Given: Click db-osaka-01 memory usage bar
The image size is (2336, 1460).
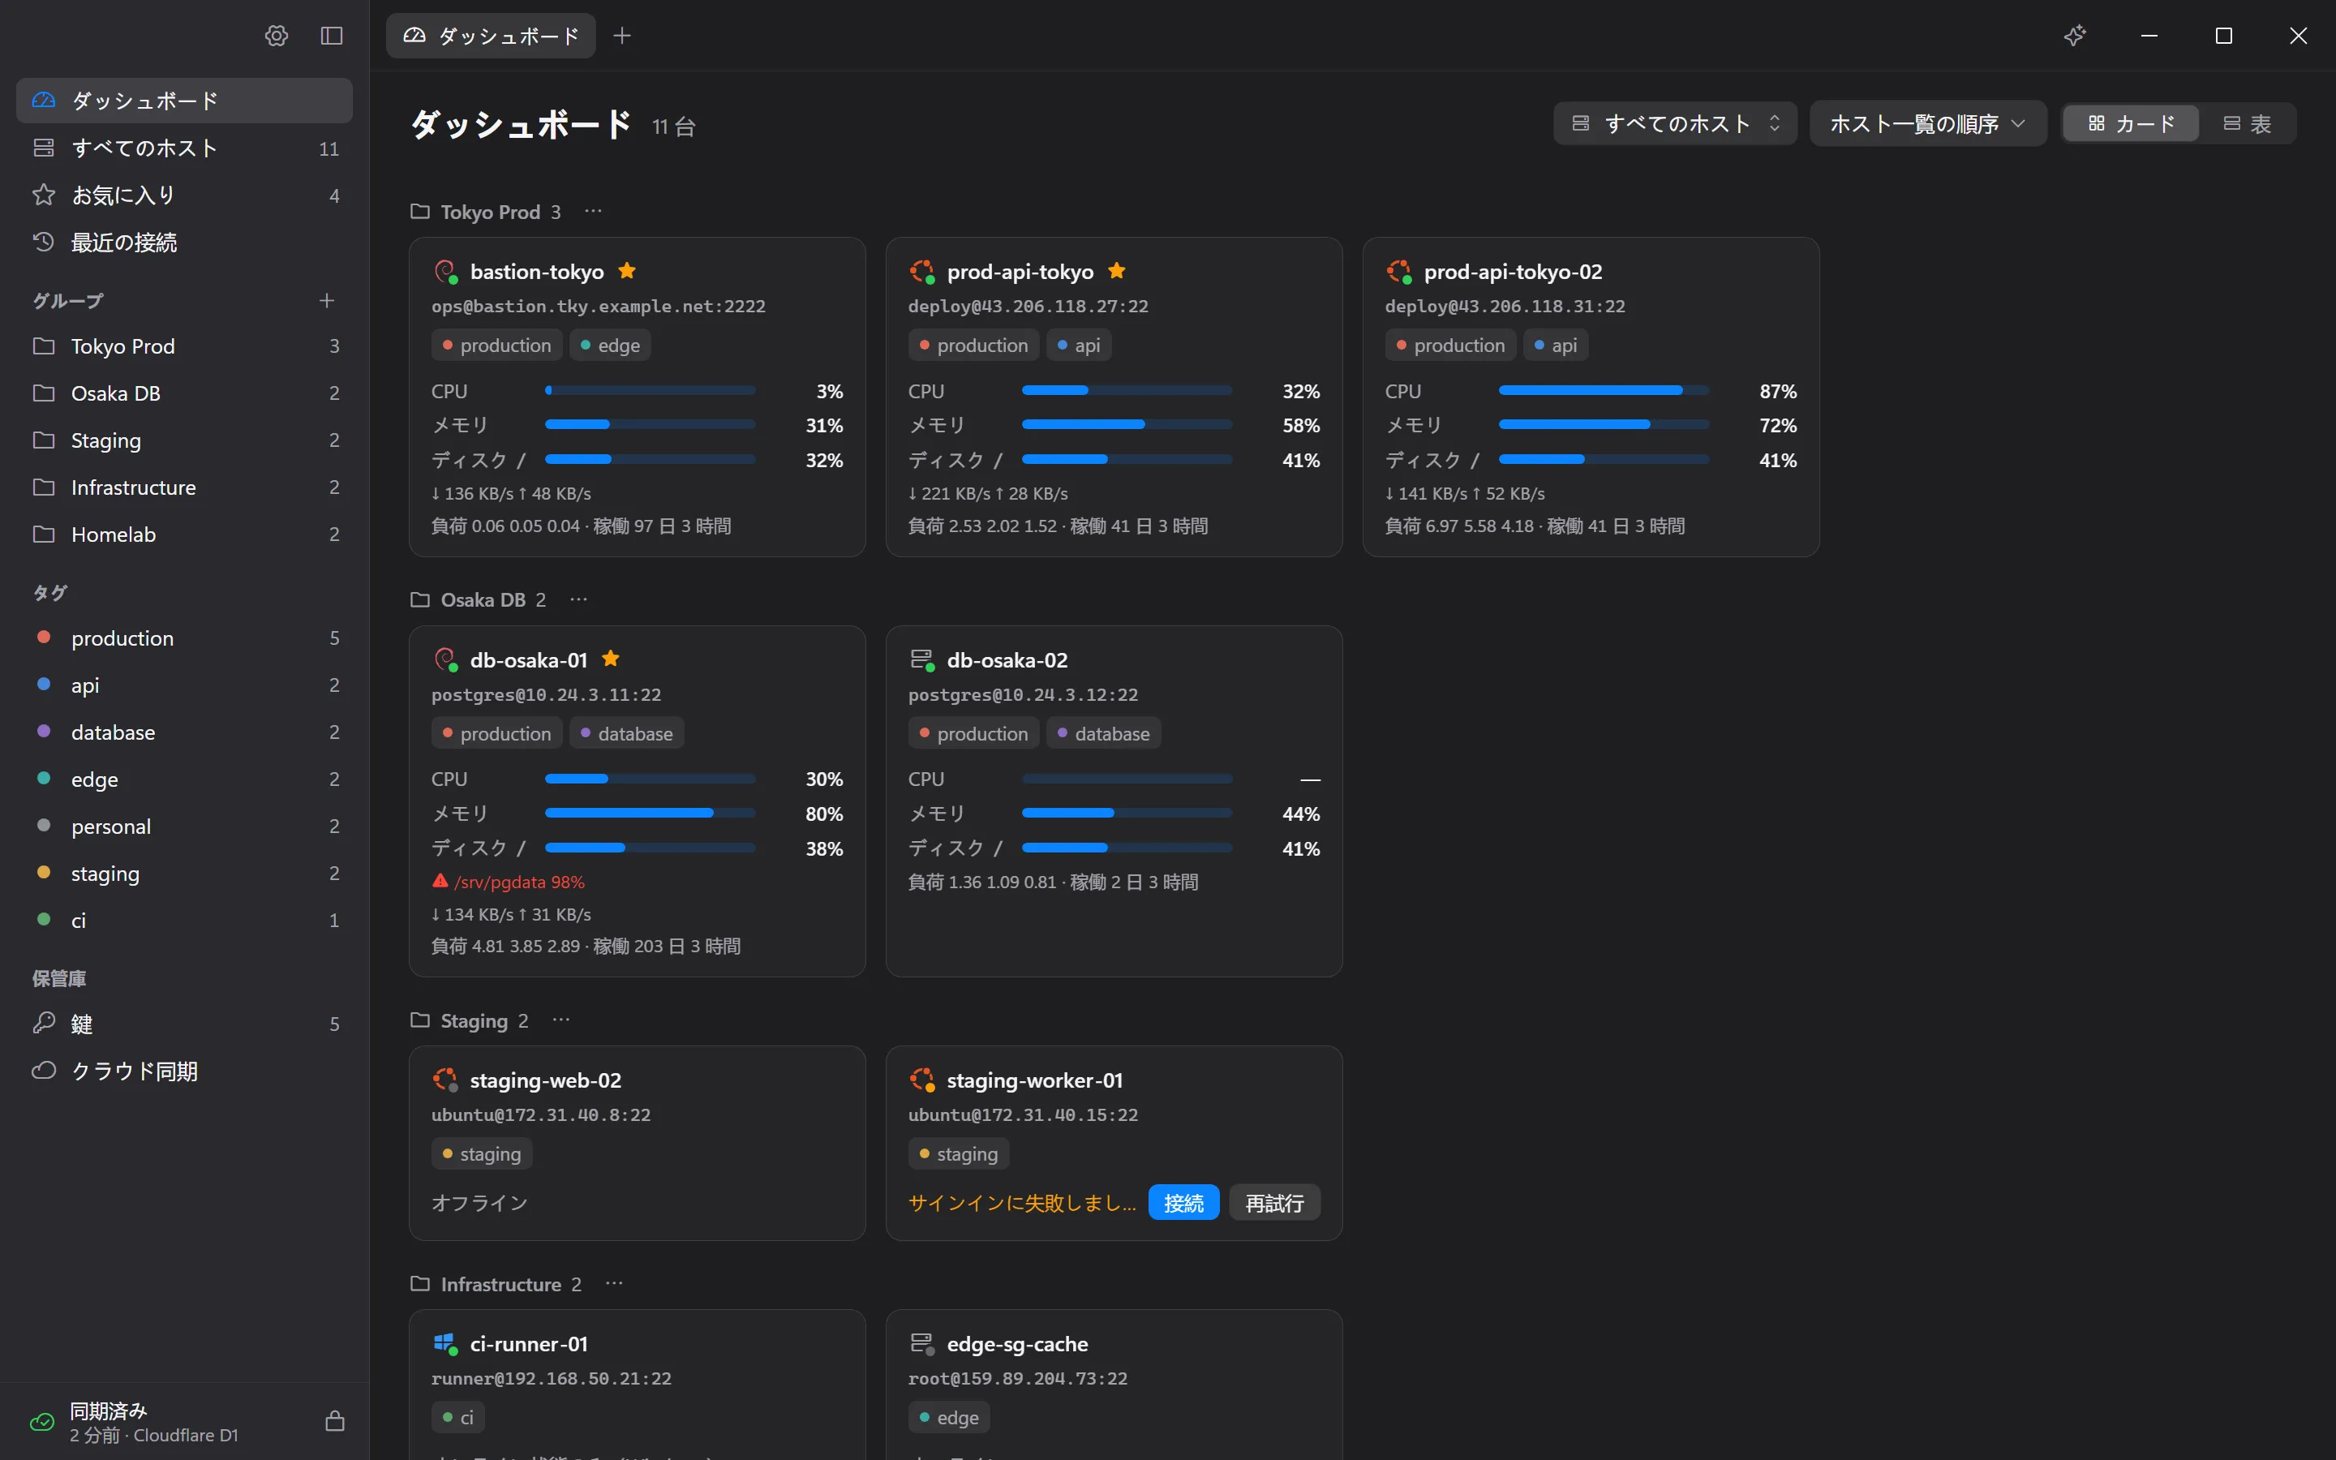Looking at the screenshot, I should click(650, 813).
